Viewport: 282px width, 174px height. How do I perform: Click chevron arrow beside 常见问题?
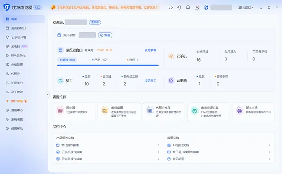pyautogui.click(x=269, y=159)
